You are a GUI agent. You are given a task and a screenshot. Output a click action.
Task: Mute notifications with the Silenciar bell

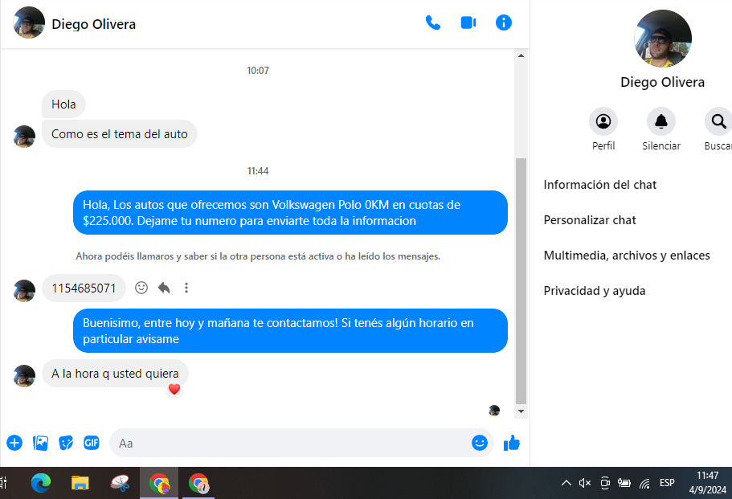click(x=661, y=121)
